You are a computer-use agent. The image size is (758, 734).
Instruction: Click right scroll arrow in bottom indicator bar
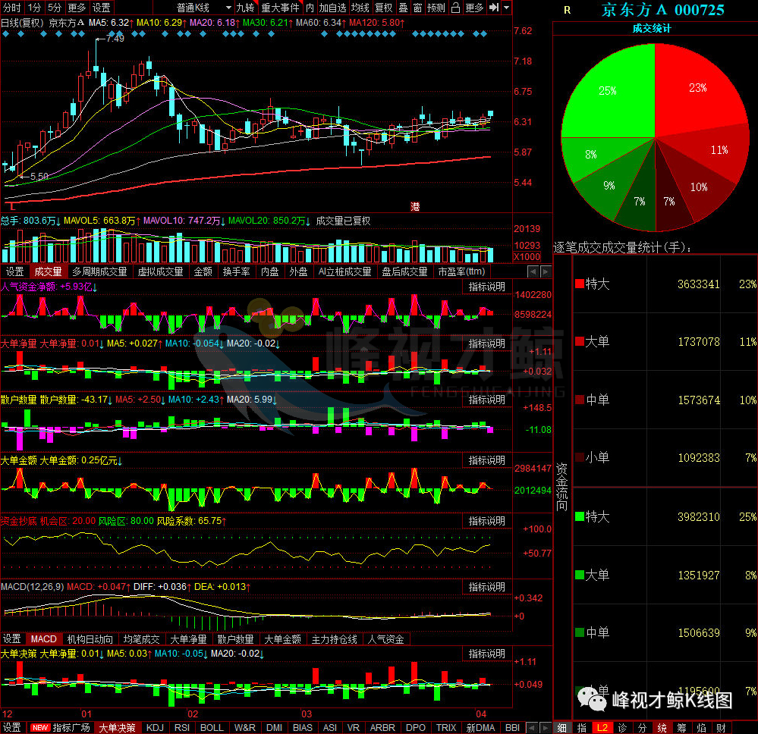coord(545,727)
